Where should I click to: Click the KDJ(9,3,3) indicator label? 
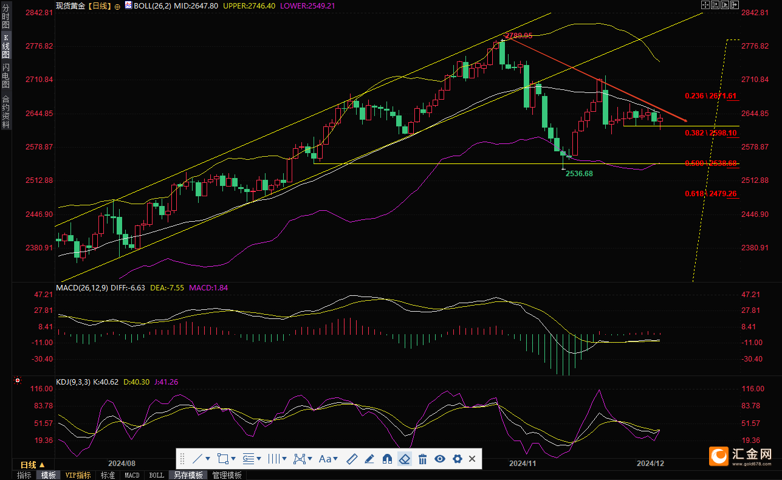point(73,382)
